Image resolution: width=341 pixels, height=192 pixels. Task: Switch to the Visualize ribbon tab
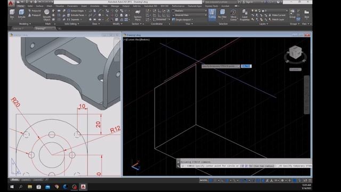pyautogui.click(x=60, y=6)
